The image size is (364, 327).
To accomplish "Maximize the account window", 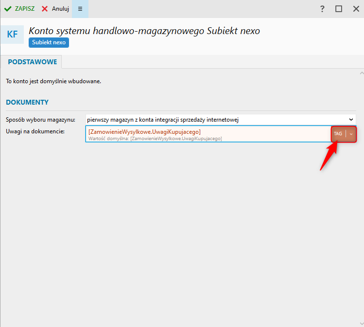I will (x=339, y=9).
